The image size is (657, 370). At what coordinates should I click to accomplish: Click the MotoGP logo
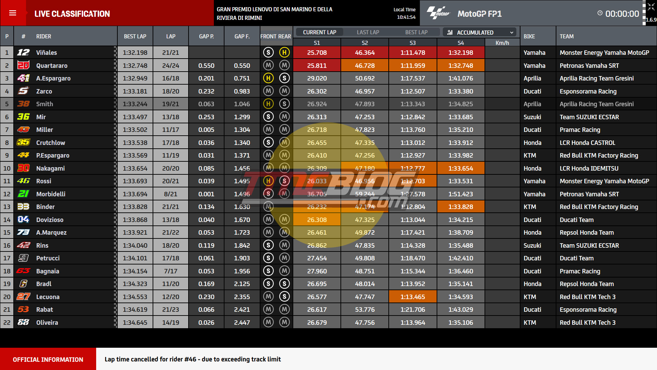point(438,13)
